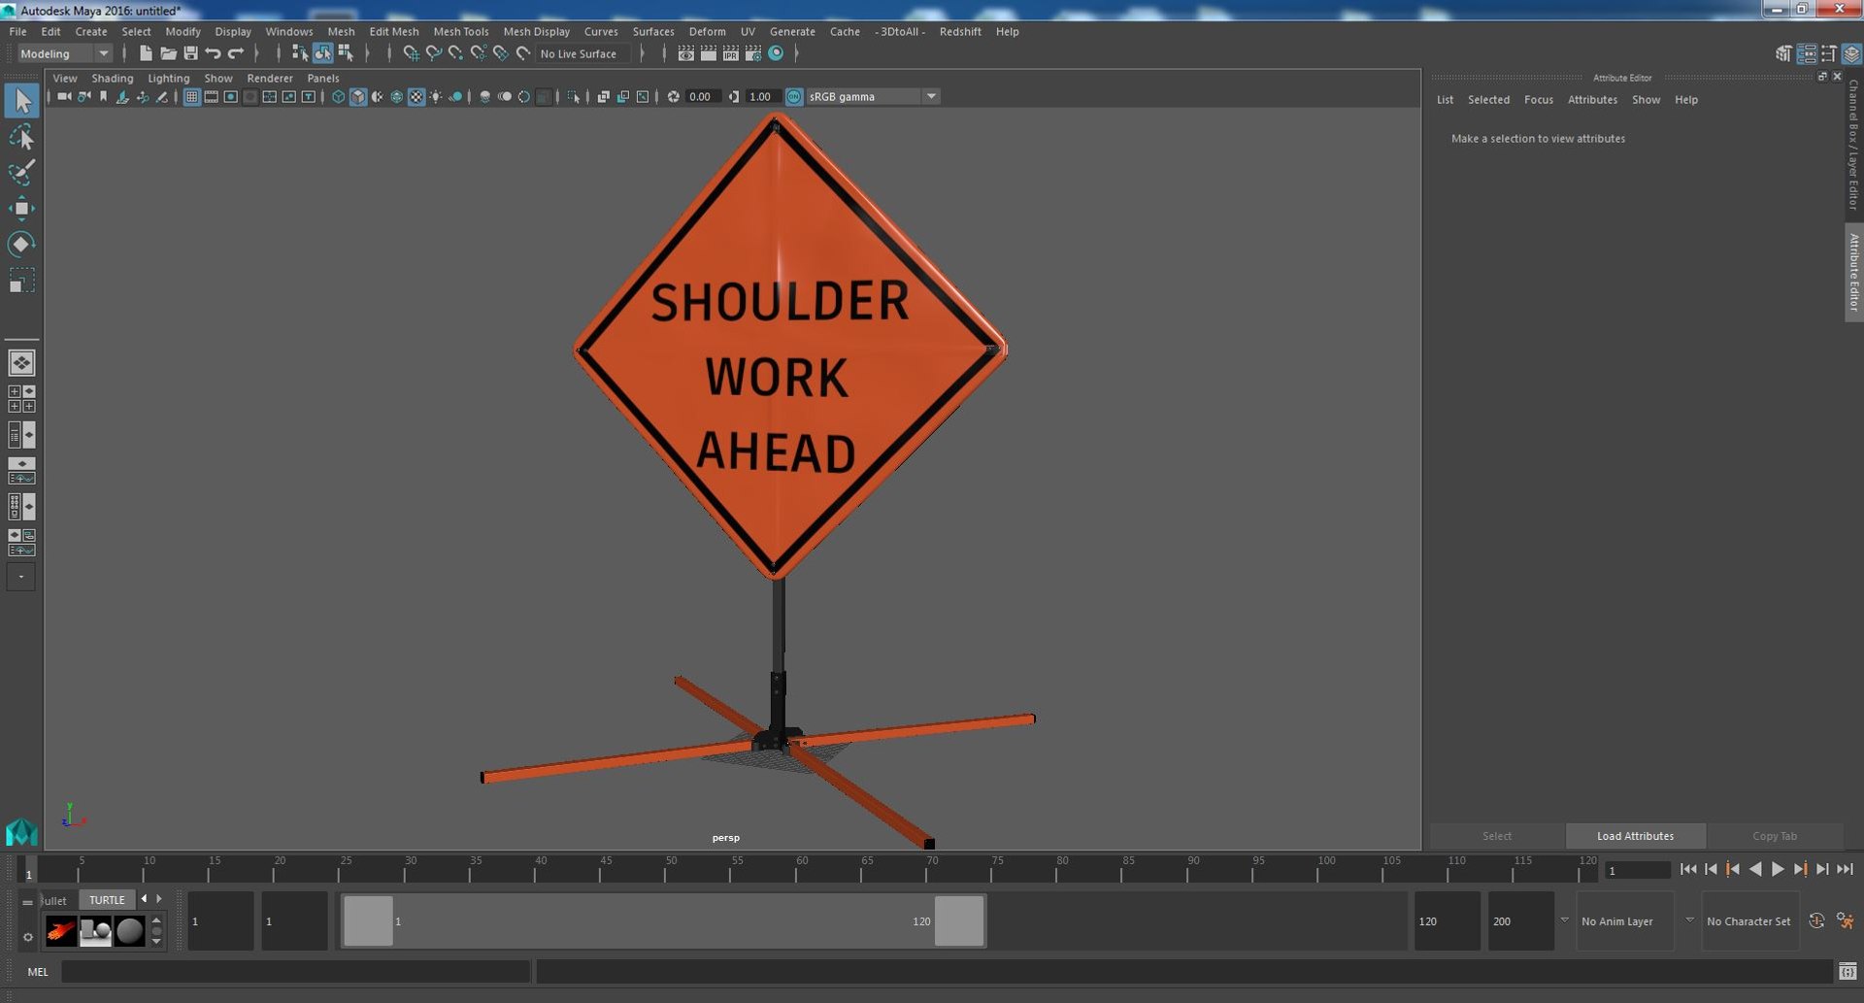Toggle the viewport grid display
This screenshot has height=1003, width=1864.
point(191,96)
